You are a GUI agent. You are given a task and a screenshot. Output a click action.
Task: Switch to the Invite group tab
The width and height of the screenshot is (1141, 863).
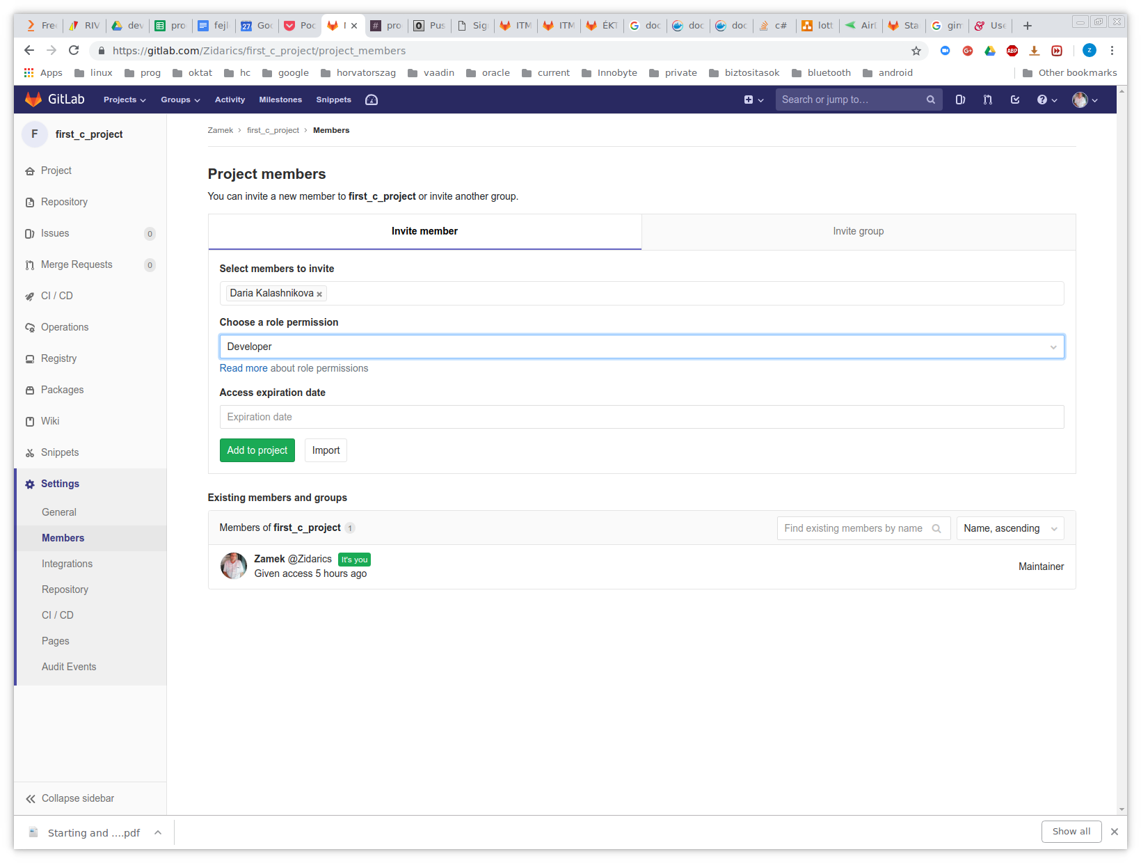(858, 231)
